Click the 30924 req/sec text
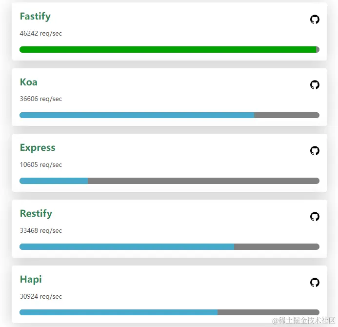Image resolution: width=338 pixels, height=327 pixels. coord(41,297)
